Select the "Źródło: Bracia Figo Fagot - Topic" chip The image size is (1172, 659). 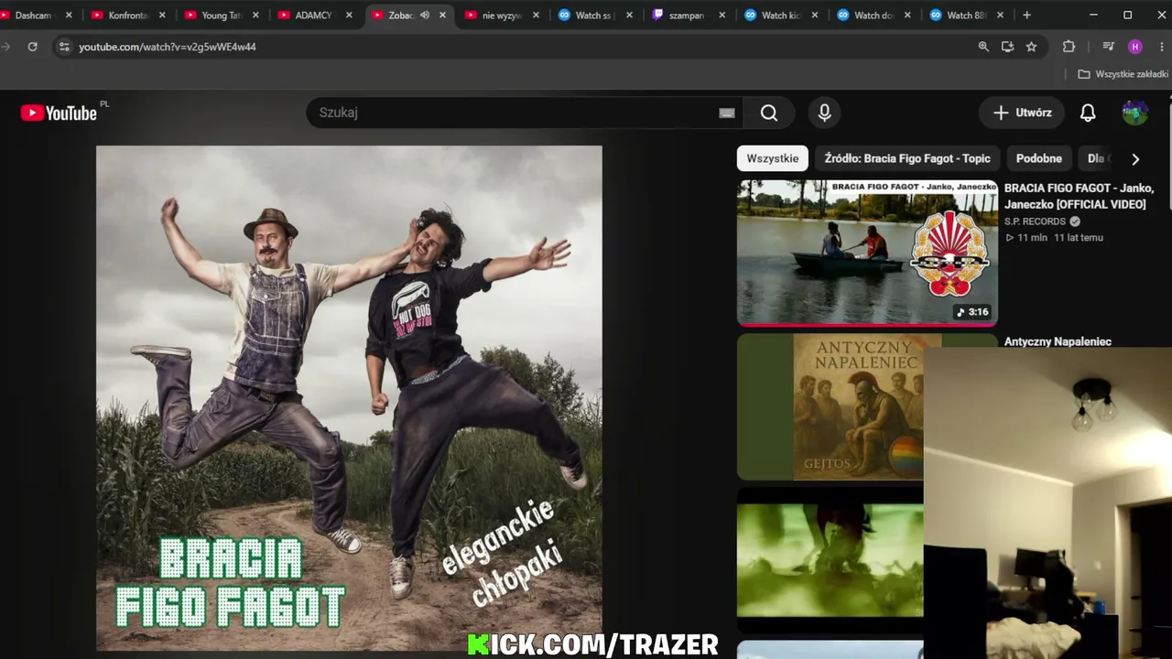tap(907, 158)
